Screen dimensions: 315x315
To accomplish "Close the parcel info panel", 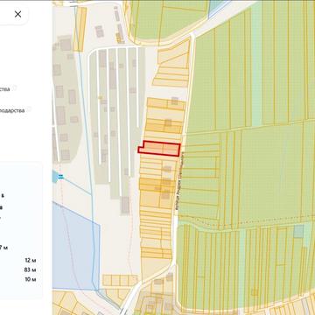I will pos(17,14).
